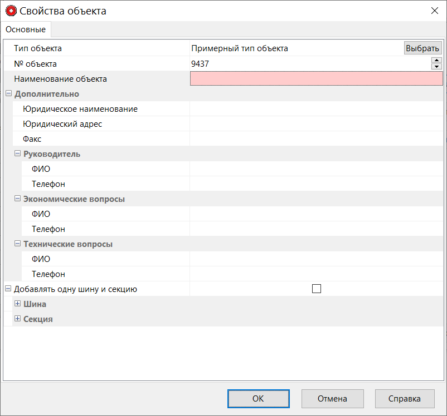Expand the Шина node
Image resolution: width=447 pixels, height=416 pixels.
pos(17,304)
